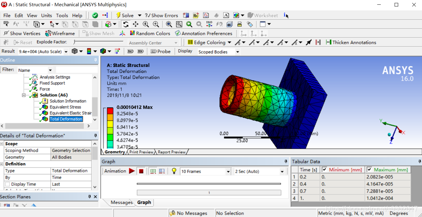Pin the Outline panel
The height and width of the screenshot is (217, 422).
95,60
